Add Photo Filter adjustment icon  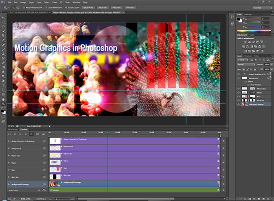[255, 46]
